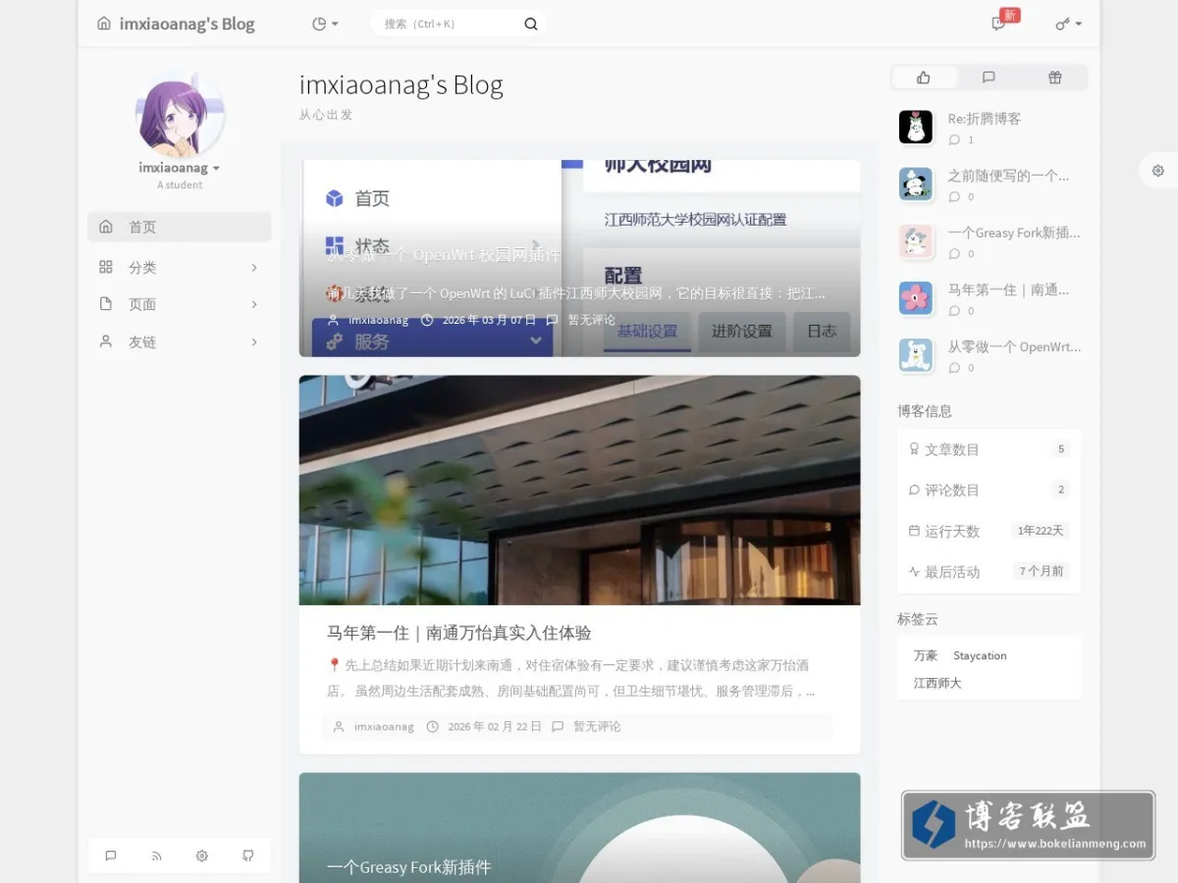The height and width of the screenshot is (883, 1178).
Task: Open the clock/history dropdown in header
Action: click(325, 24)
